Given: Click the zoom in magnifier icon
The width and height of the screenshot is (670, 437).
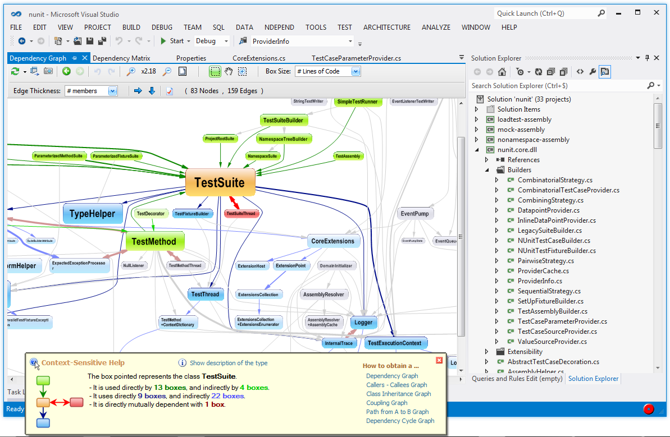Looking at the screenshot, I should (131, 71).
